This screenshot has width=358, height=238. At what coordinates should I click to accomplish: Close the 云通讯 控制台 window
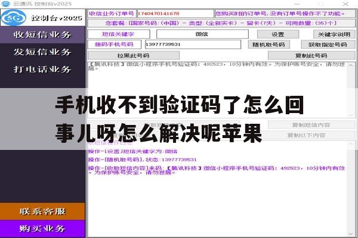345,4
